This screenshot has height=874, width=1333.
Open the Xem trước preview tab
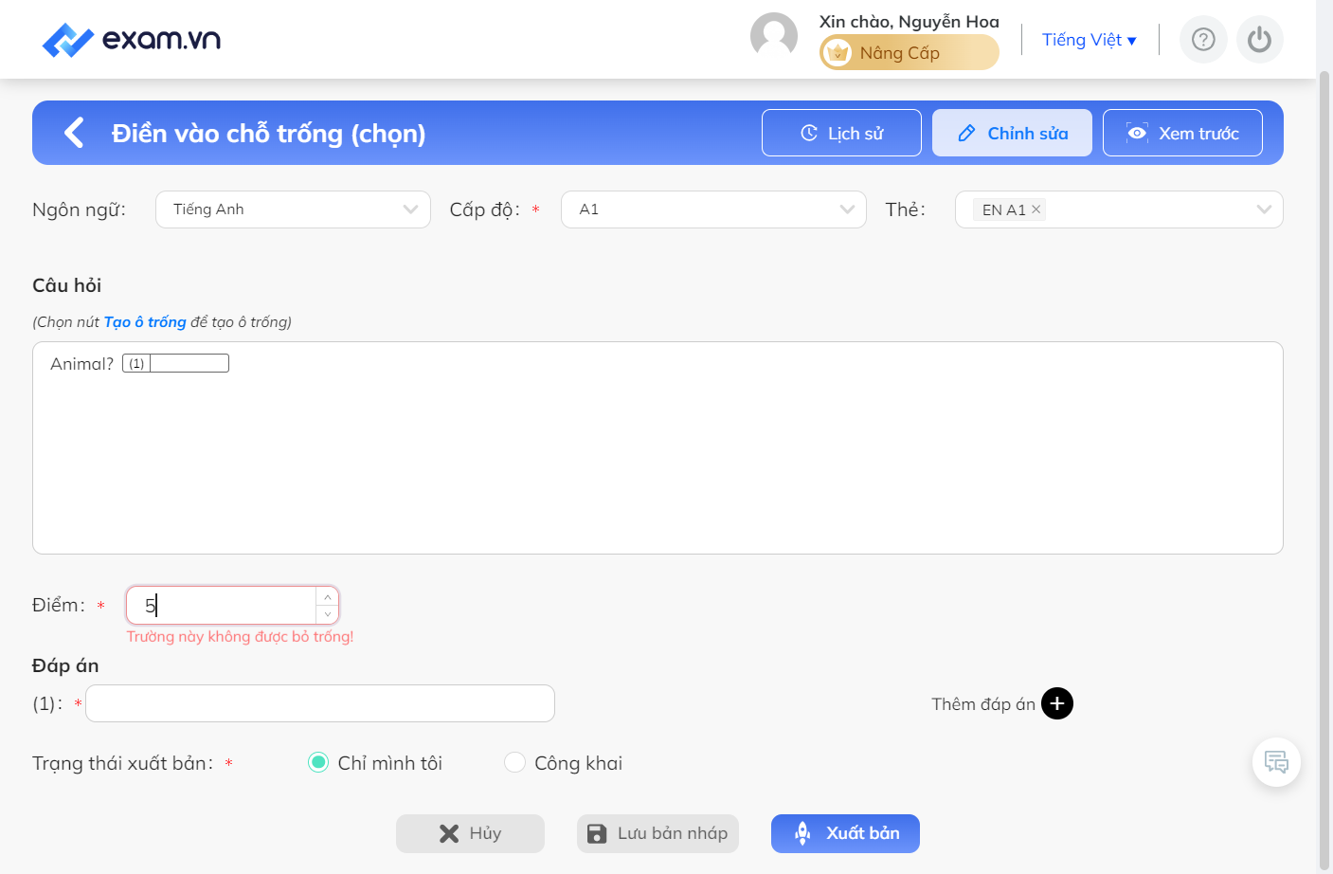point(1182,133)
